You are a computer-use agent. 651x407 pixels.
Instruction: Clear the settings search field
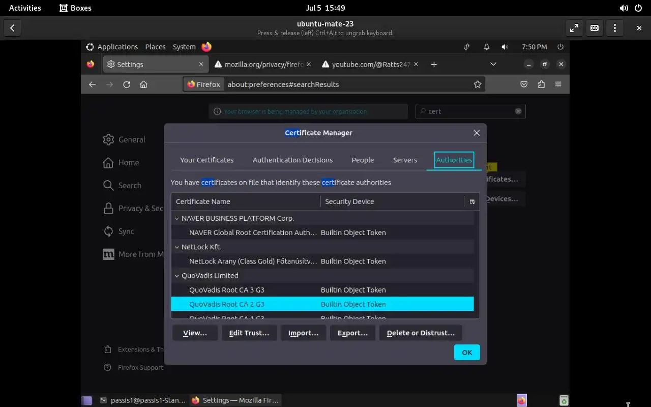(x=518, y=111)
